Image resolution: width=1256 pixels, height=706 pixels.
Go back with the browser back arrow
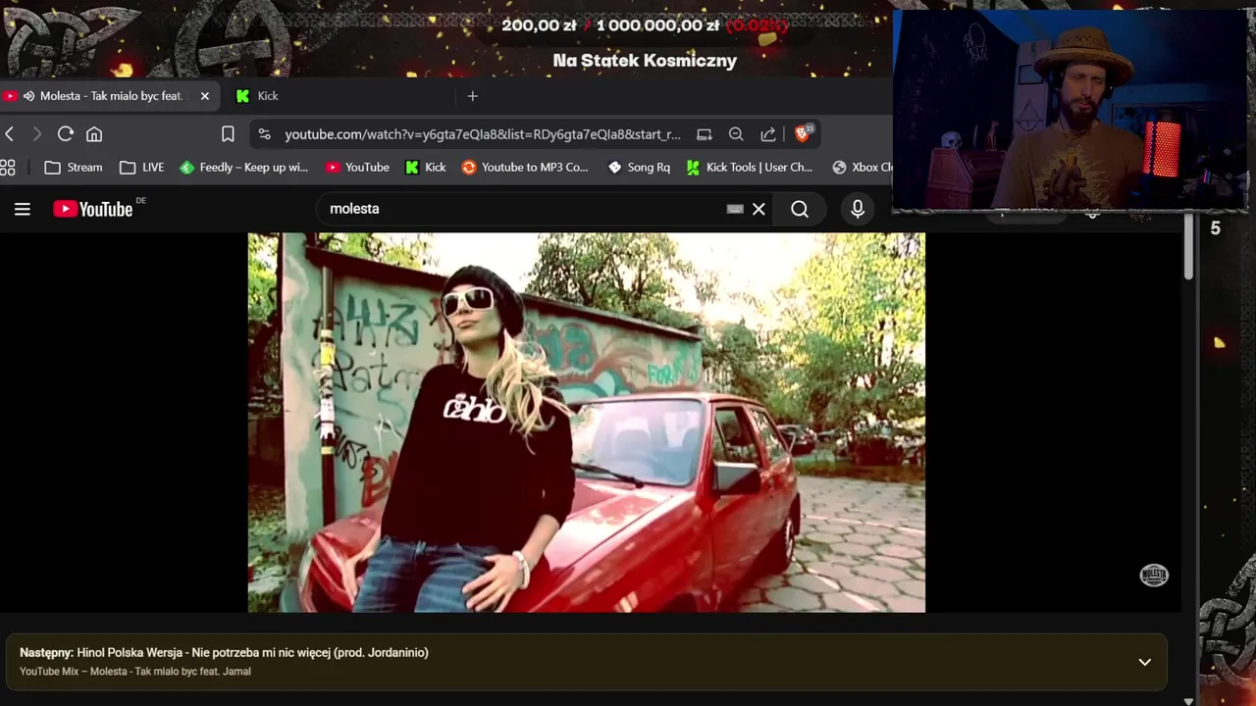pyautogui.click(x=10, y=134)
